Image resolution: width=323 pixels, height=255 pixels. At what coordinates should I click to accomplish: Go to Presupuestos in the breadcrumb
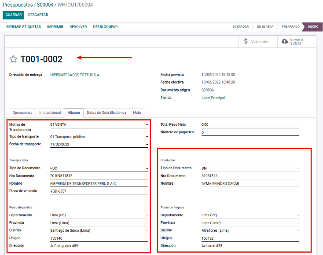pyautogui.click(x=18, y=5)
